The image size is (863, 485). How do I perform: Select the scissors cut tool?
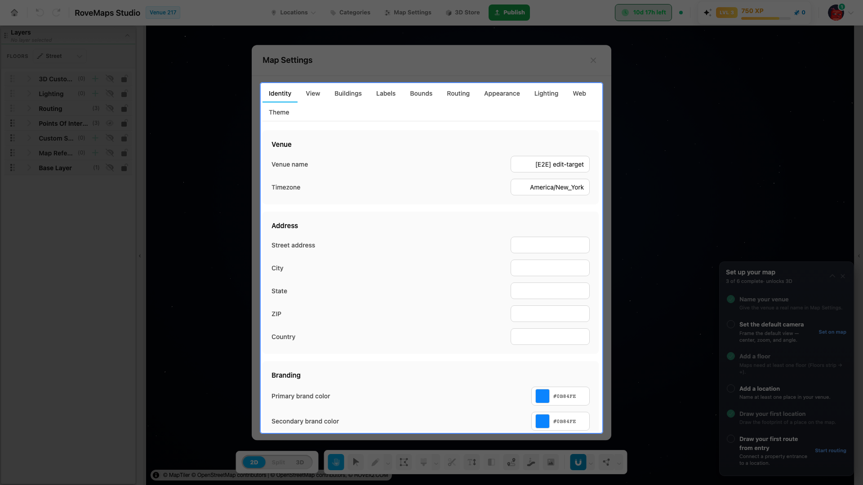click(452, 462)
